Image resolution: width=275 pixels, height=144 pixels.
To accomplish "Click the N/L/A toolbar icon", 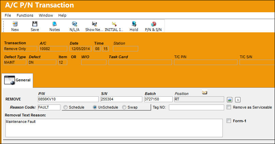I will [x=74, y=24].
